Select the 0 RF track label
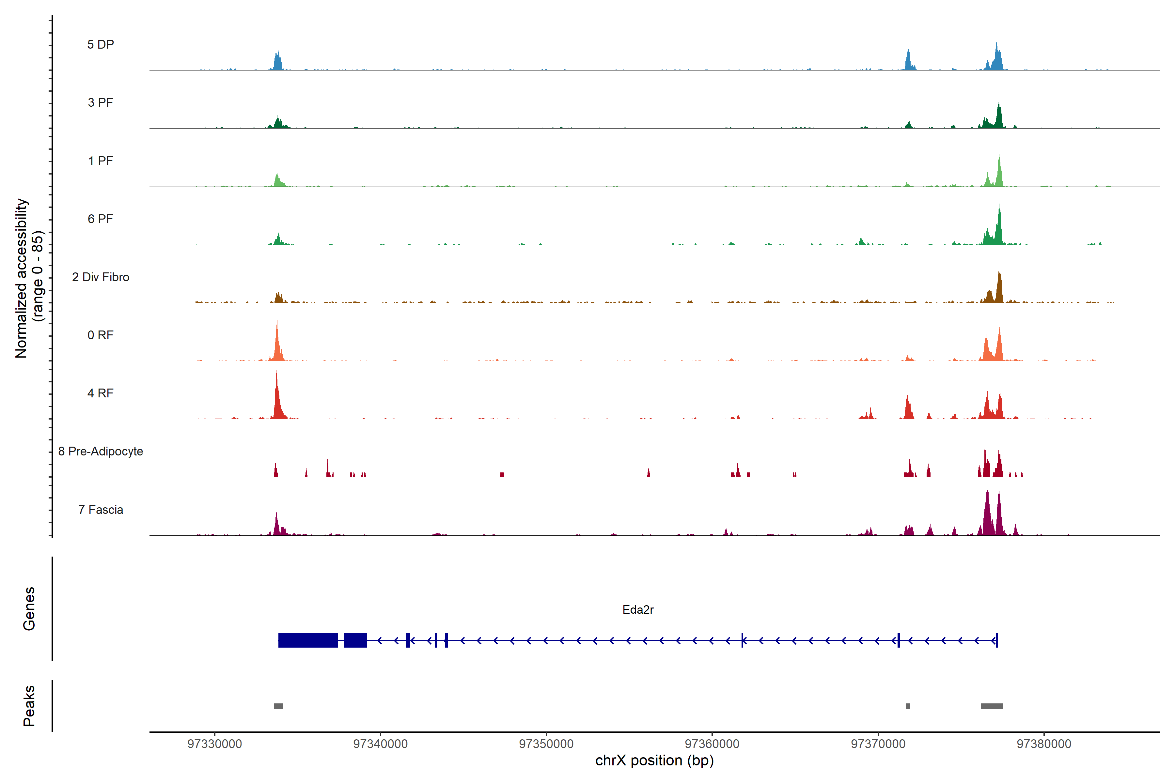Viewport: 1175px width, 783px height. tap(101, 335)
